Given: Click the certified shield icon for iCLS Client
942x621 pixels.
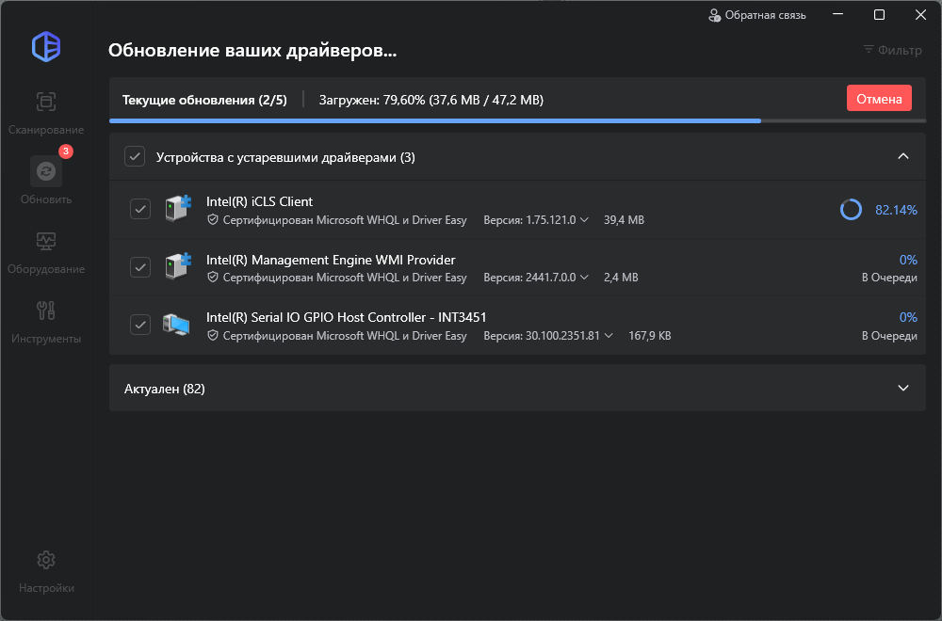Looking at the screenshot, I should 212,220.
